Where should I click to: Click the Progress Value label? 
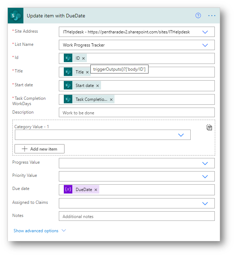coord(26,162)
